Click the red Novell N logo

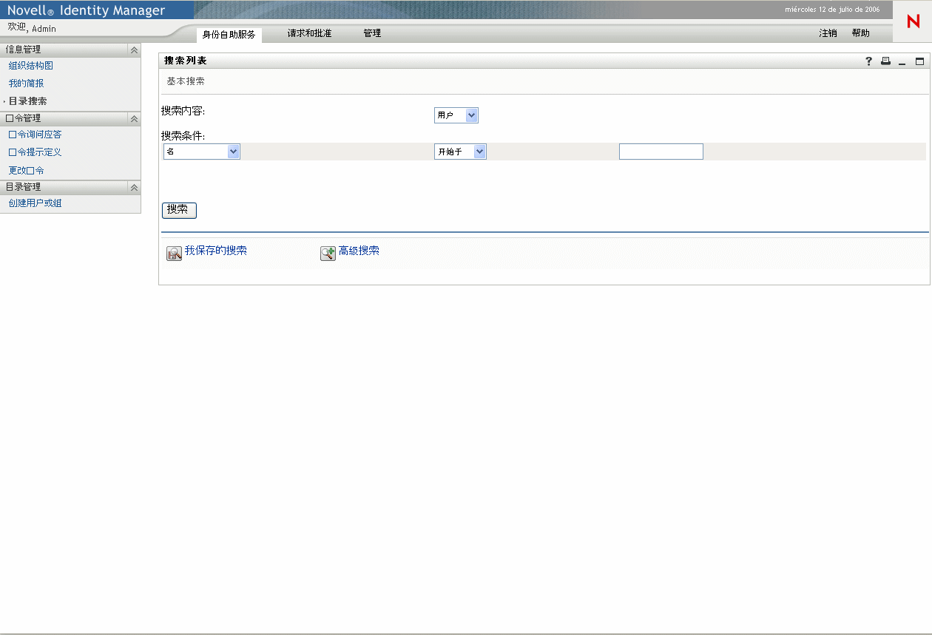point(914,21)
